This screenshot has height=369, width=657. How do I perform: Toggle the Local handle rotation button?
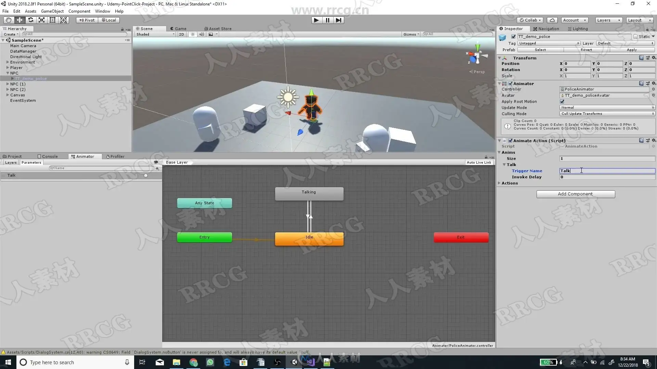coord(109,20)
